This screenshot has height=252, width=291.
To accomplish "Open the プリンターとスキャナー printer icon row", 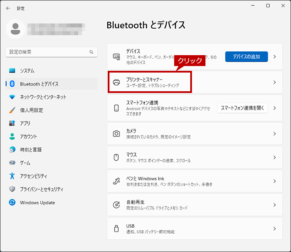I will pos(116,82).
